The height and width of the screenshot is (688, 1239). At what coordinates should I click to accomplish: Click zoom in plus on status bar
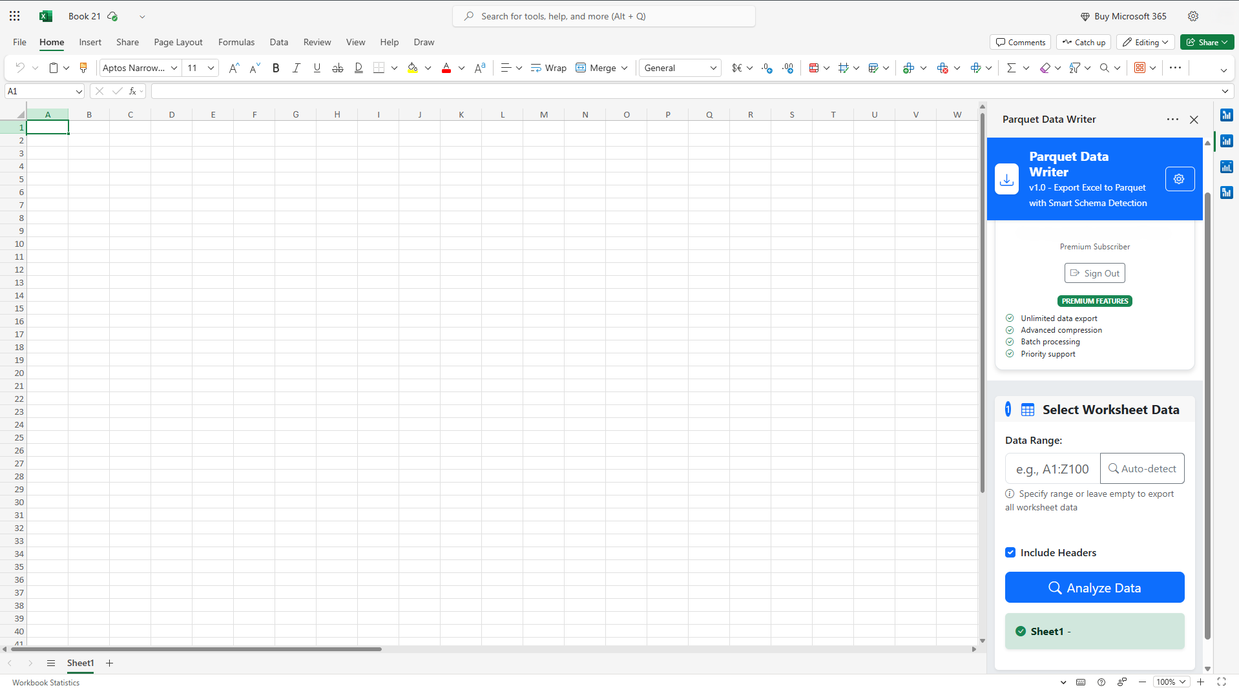tap(1200, 682)
